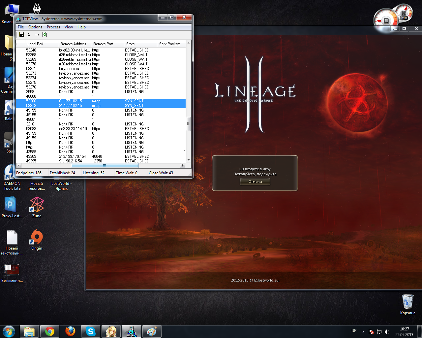Select the row with local port 3216

101,124
